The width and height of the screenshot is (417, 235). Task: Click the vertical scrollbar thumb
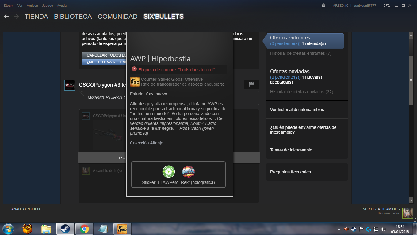(x=411, y=80)
